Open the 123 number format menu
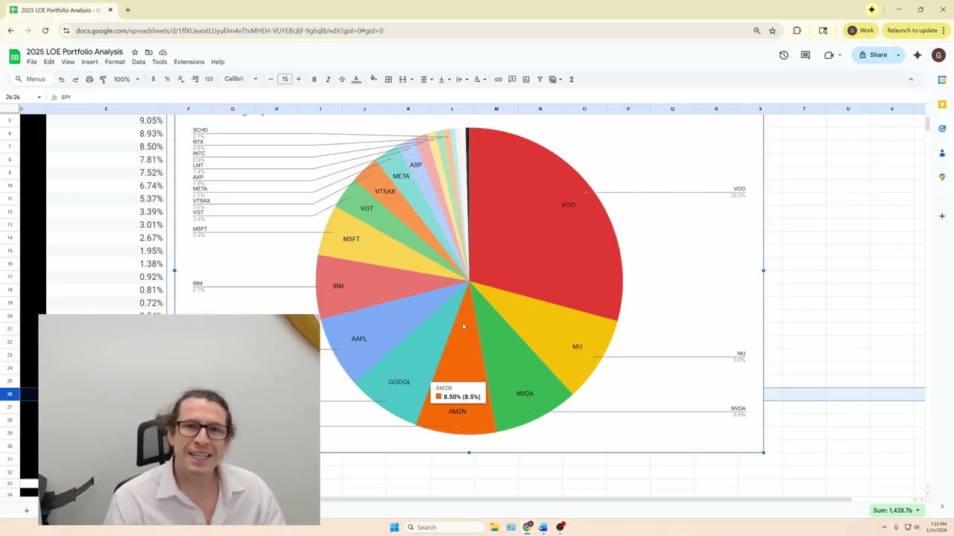Screen dimensions: 954x536 tap(209, 79)
